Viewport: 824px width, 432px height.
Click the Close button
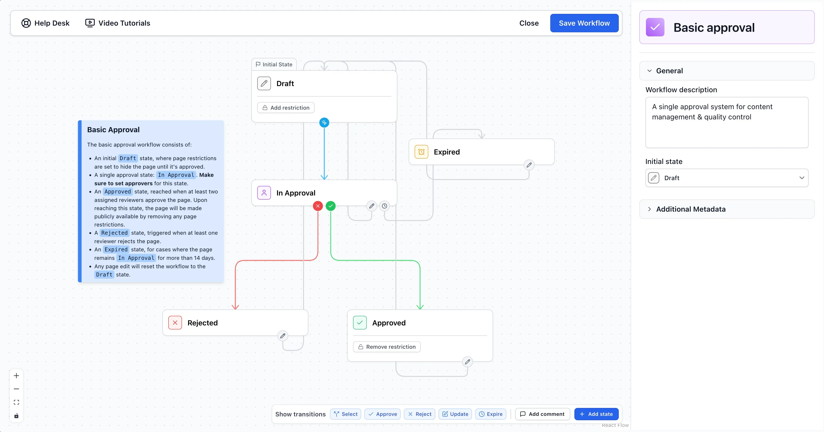click(529, 23)
